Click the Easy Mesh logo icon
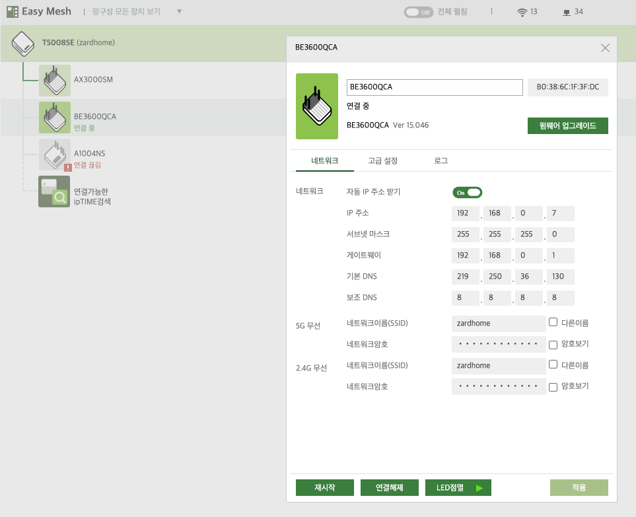The width and height of the screenshot is (636, 517). pos(13,12)
